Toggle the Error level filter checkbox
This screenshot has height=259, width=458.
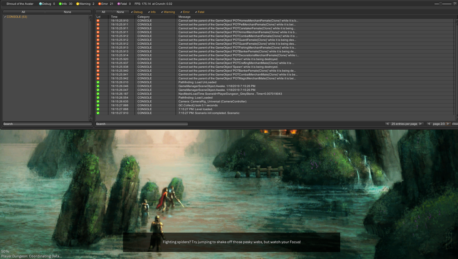[181, 12]
